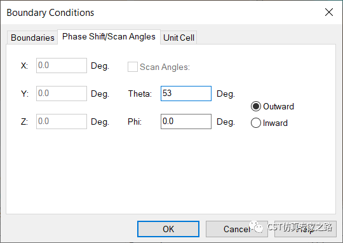Screen dimensions: 343x243
Task: Enable the Scan Angles checkbox
Action: click(133, 67)
